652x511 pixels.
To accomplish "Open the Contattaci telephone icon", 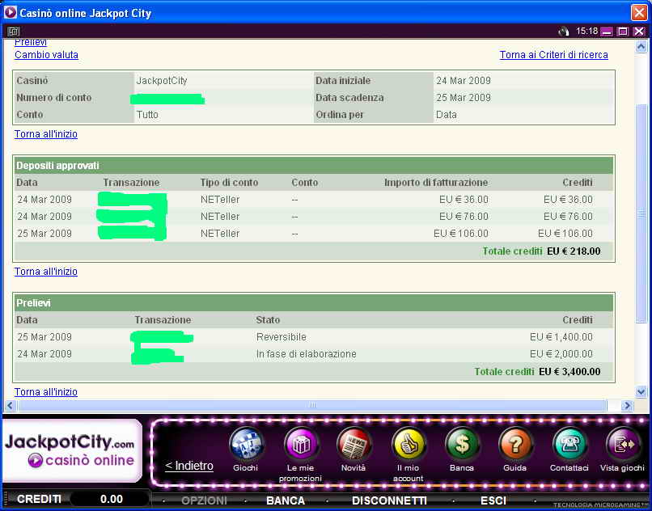I will tap(569, 444).
